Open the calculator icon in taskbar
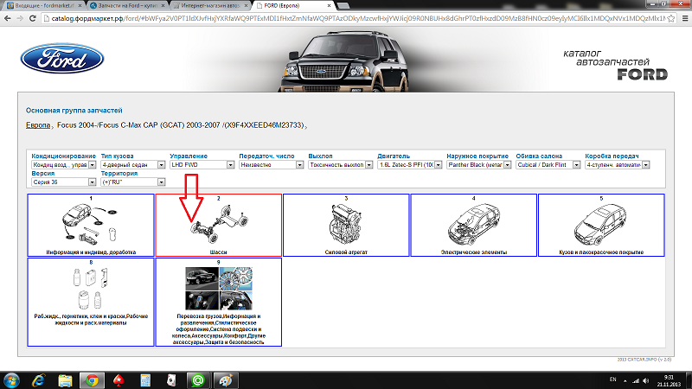The width and height of the screenshot is (692, 389). (x=145, y=380)
